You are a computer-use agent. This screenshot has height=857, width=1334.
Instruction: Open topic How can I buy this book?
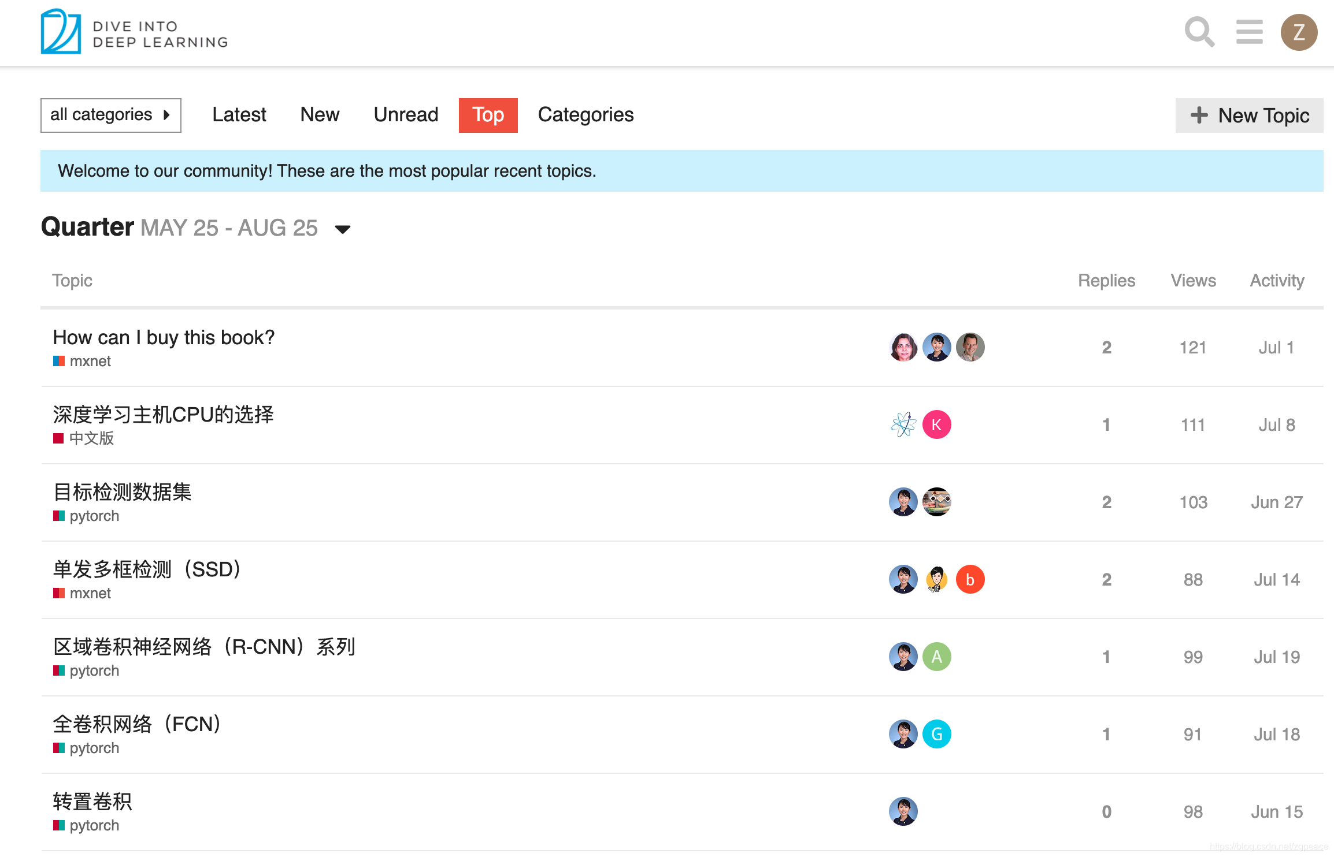click(164, 337)
